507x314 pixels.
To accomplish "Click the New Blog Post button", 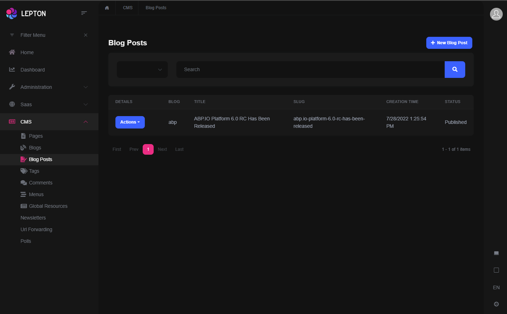I will point(449,43).
